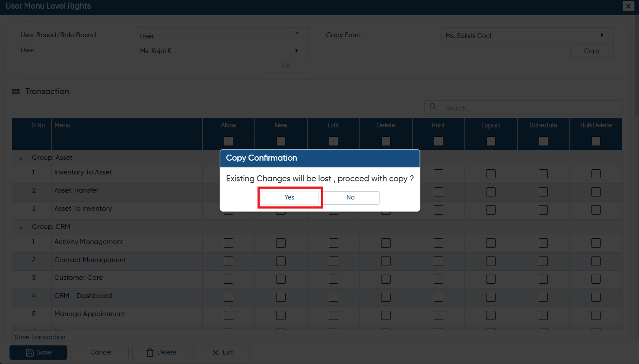Collapse the Group: CRM section
This screenshot has width=639, height=364.
coord(21,228)
